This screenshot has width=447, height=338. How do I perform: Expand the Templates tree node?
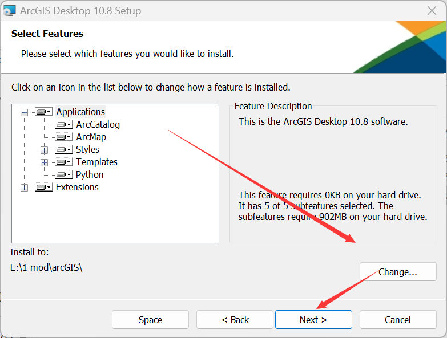(x=44, y=162)
